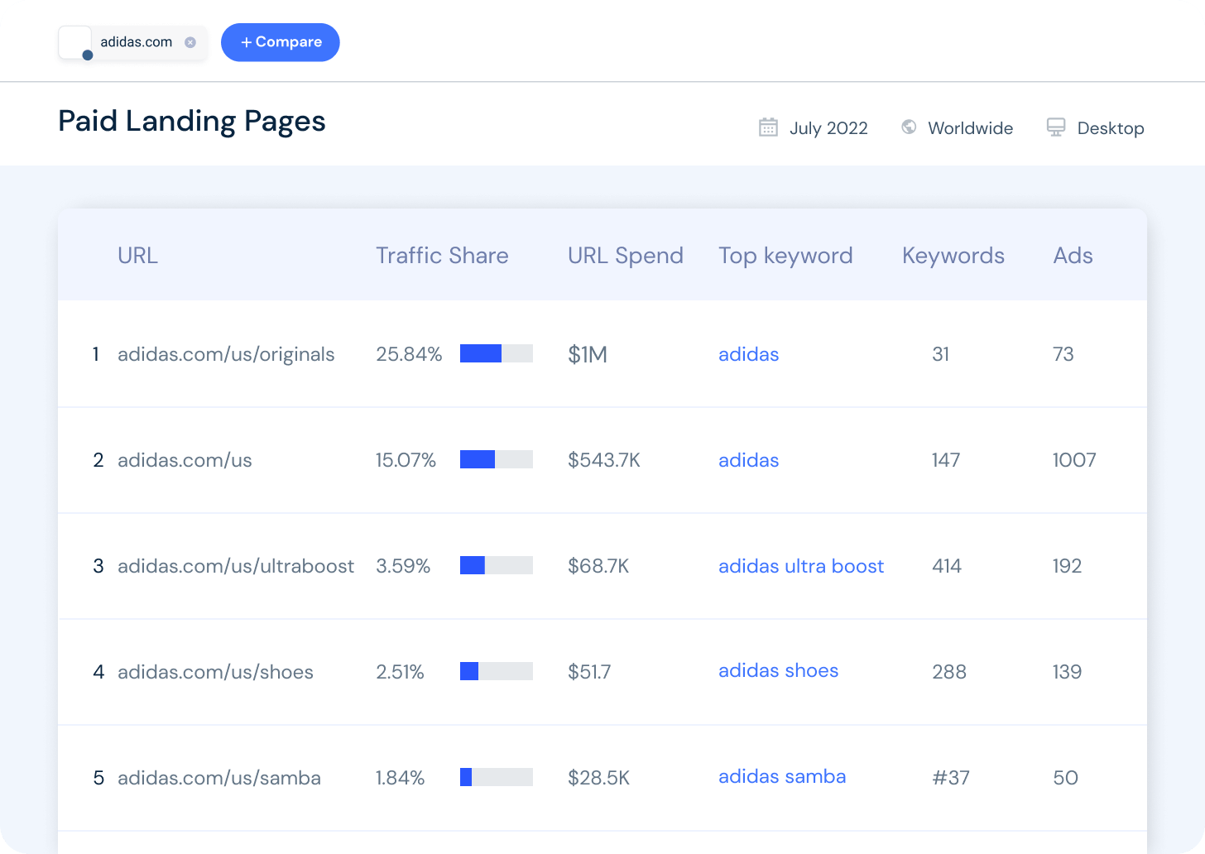
Task: Click the monitor icon next to Desktop
Action: coord(1055,127)
